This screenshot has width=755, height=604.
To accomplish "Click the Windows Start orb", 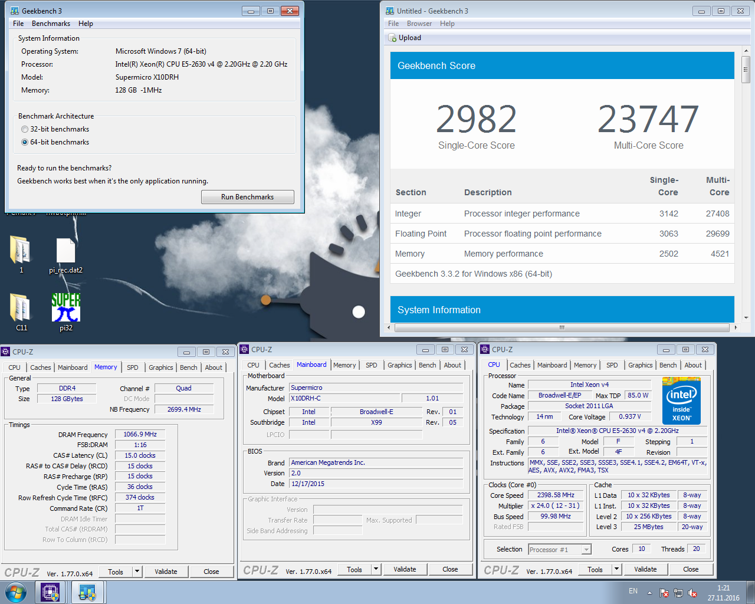I will point(15,592).
